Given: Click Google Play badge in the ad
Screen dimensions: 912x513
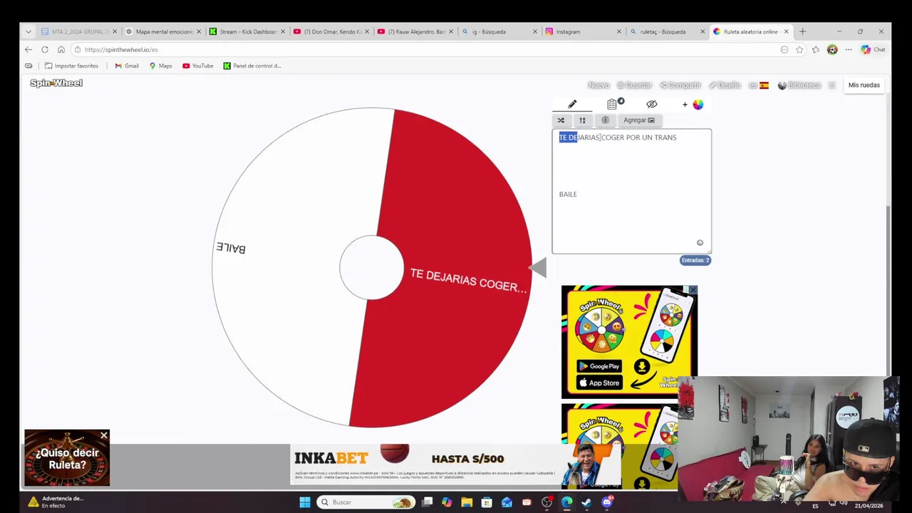Looking at the screenshot, I should point(599,366).
